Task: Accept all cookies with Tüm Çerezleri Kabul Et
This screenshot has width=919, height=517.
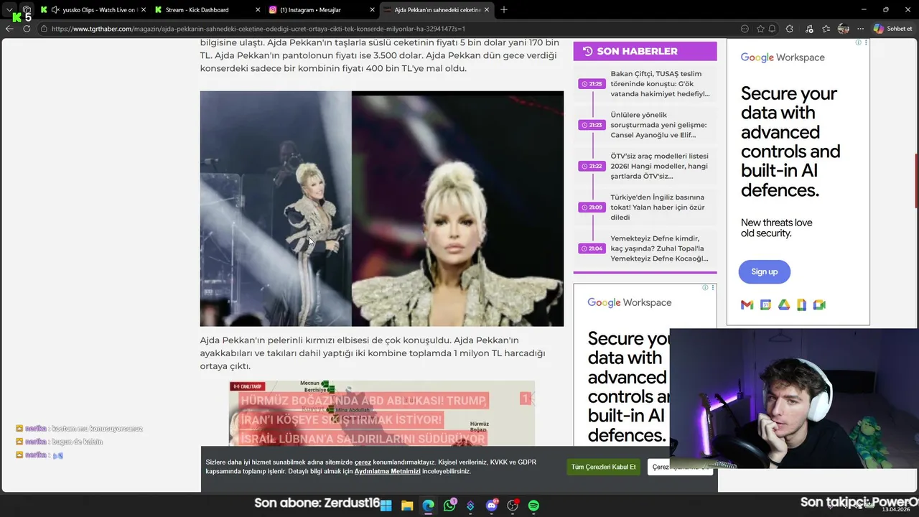Action: click(603, 467)
